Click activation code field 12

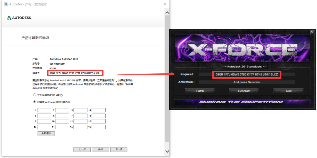point(99,121)
